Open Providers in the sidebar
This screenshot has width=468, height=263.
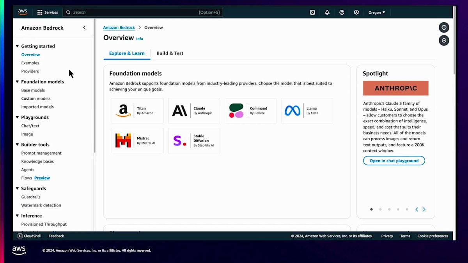30,71
